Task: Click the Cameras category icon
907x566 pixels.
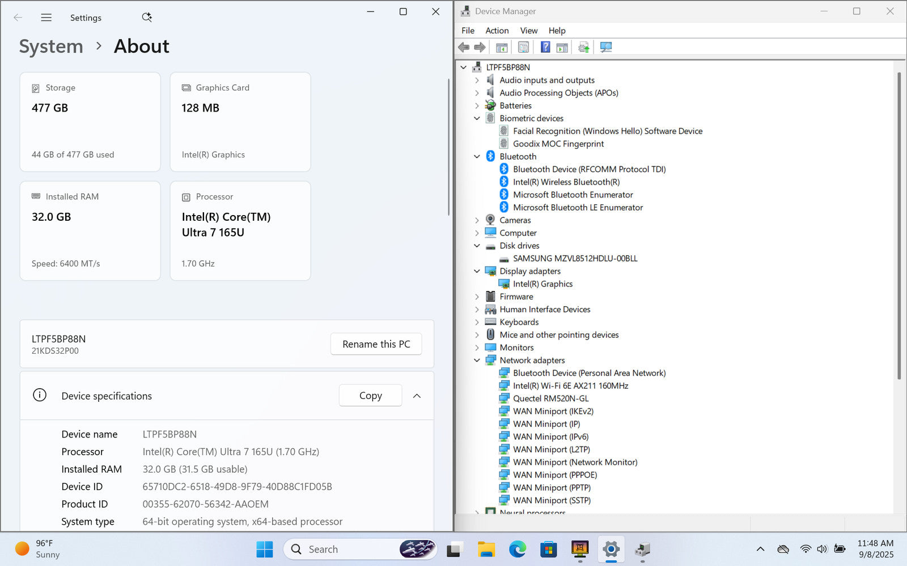Action: click(x=490, y=220)
